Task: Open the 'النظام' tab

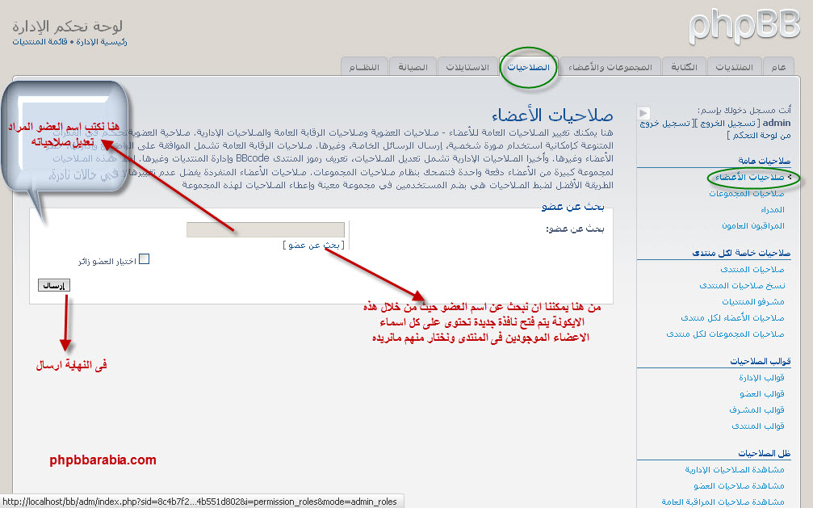Action: pyautogui.click(x=364, y=67)
